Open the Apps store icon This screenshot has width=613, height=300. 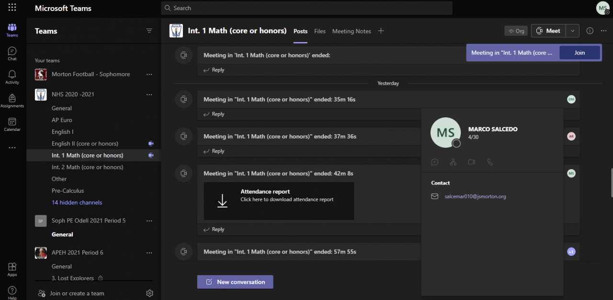(12, 269)
